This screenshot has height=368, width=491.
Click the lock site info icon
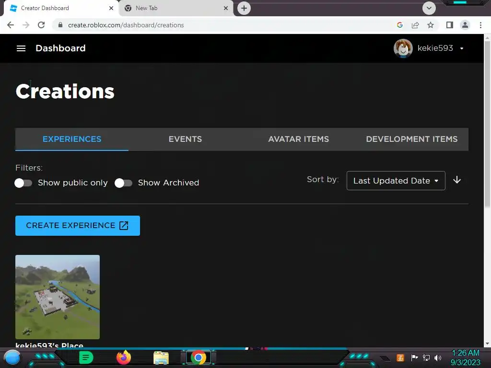click(60, 25)
